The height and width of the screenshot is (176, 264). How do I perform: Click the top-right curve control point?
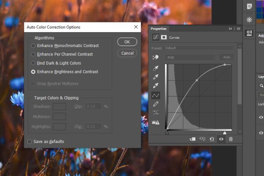click(x=224, y=65)
